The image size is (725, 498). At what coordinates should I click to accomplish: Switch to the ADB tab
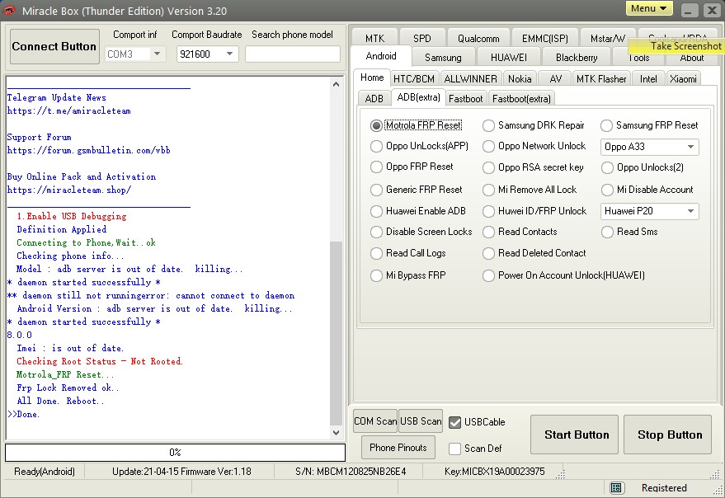coord(374,98)
